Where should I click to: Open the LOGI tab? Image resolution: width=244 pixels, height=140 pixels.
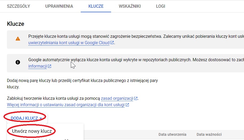click(161, 6)
